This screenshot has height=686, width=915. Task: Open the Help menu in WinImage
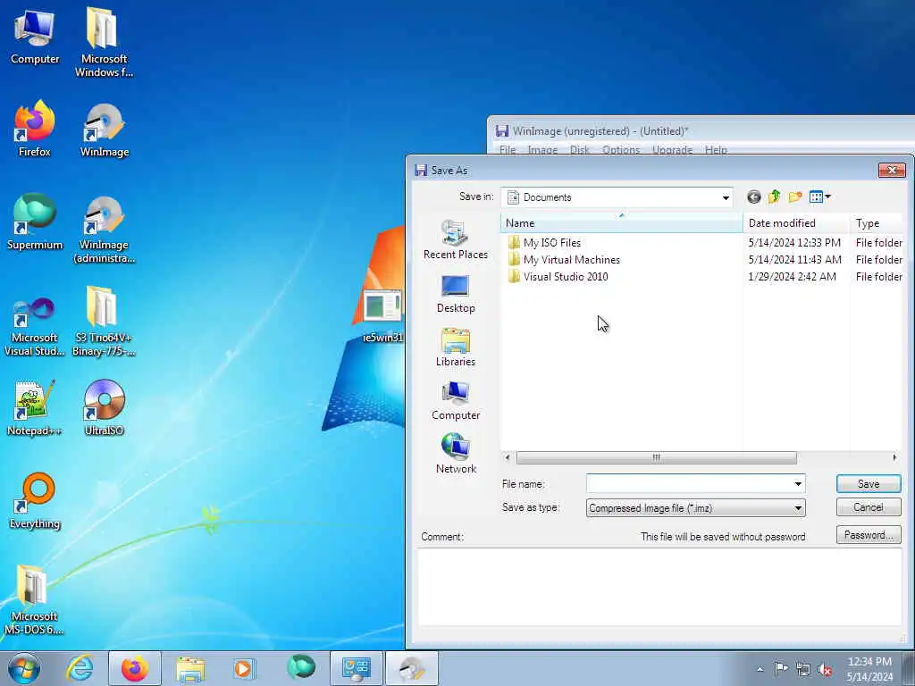[716, 150]
